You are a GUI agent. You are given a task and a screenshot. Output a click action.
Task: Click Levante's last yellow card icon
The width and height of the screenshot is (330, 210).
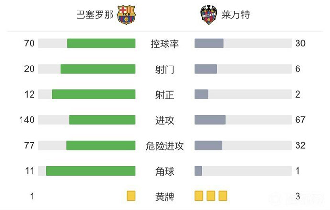(222, 196)
